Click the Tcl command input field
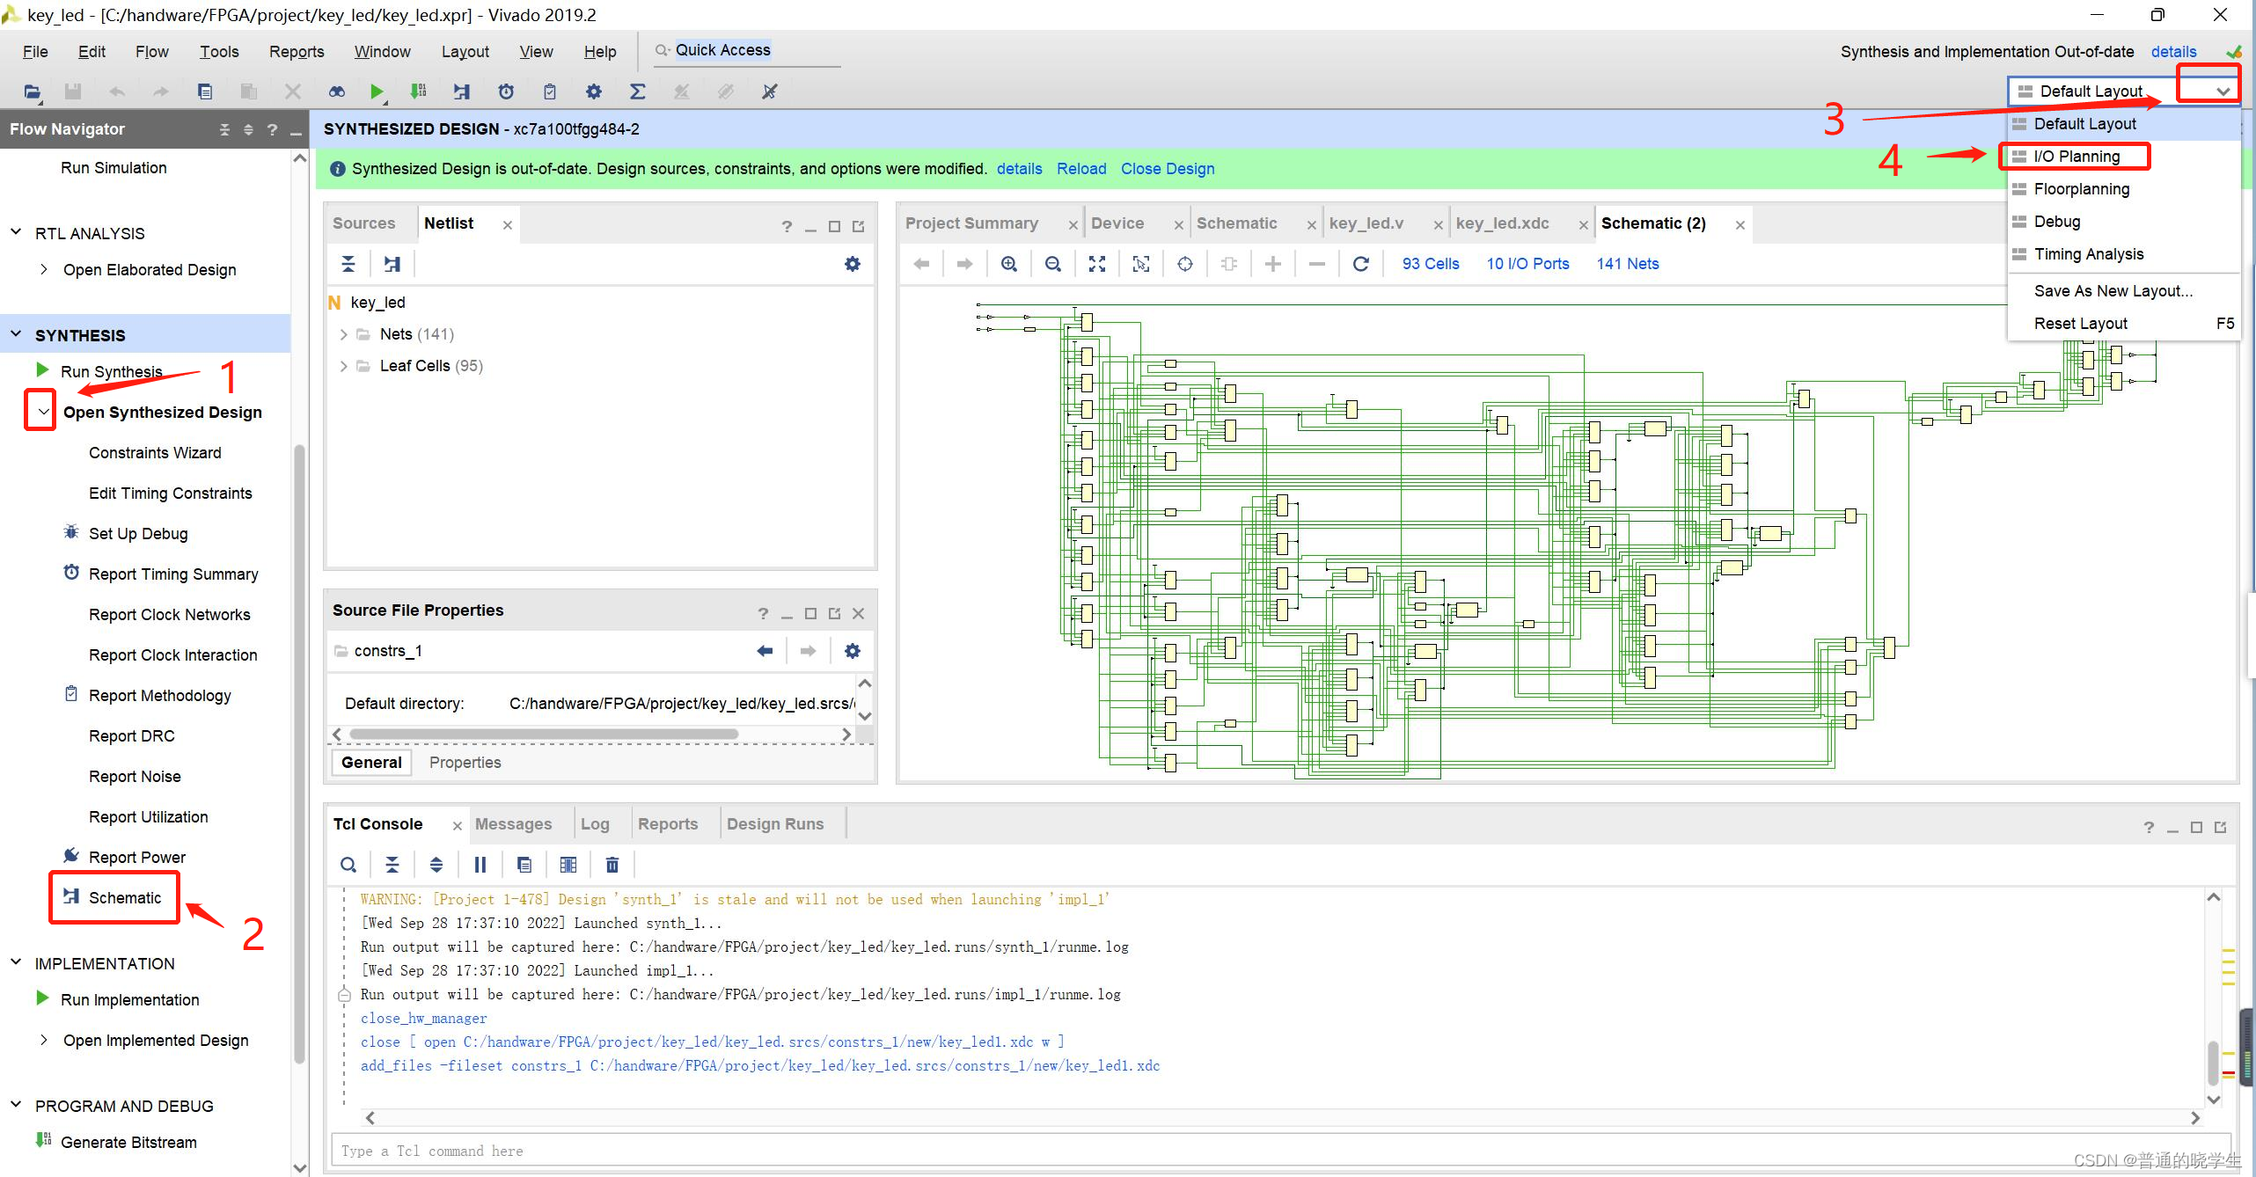 coord(1276,1151)
